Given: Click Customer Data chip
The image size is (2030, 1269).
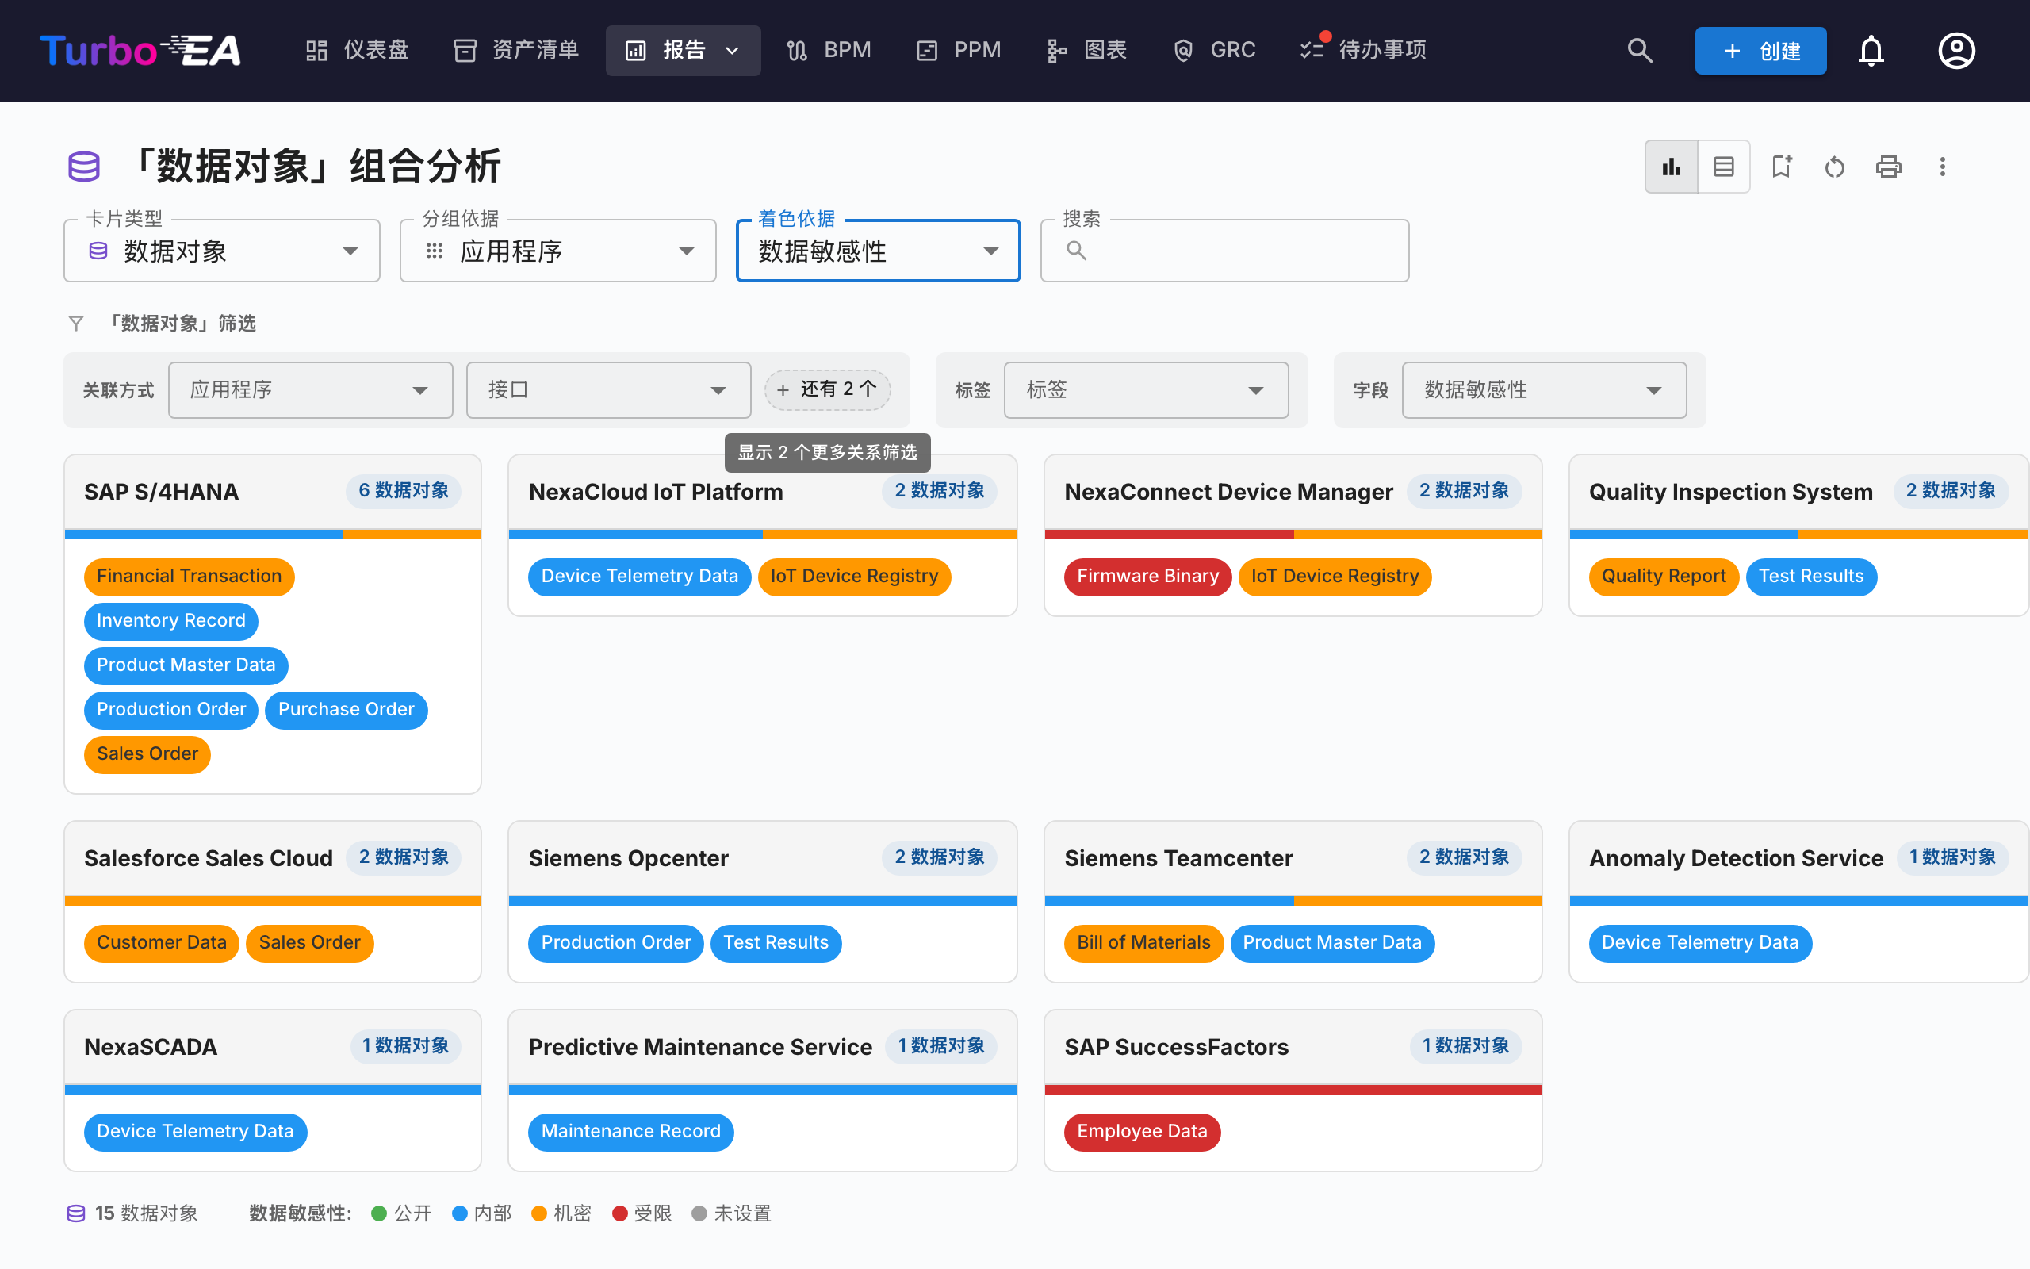Looking at the screenshot, I should [x=161, y=942].
